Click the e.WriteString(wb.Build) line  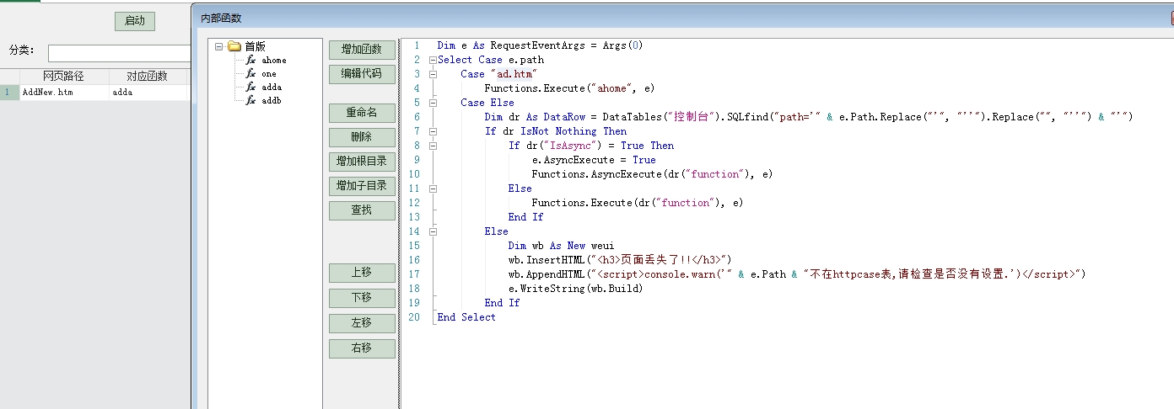[x=575, y=289]
